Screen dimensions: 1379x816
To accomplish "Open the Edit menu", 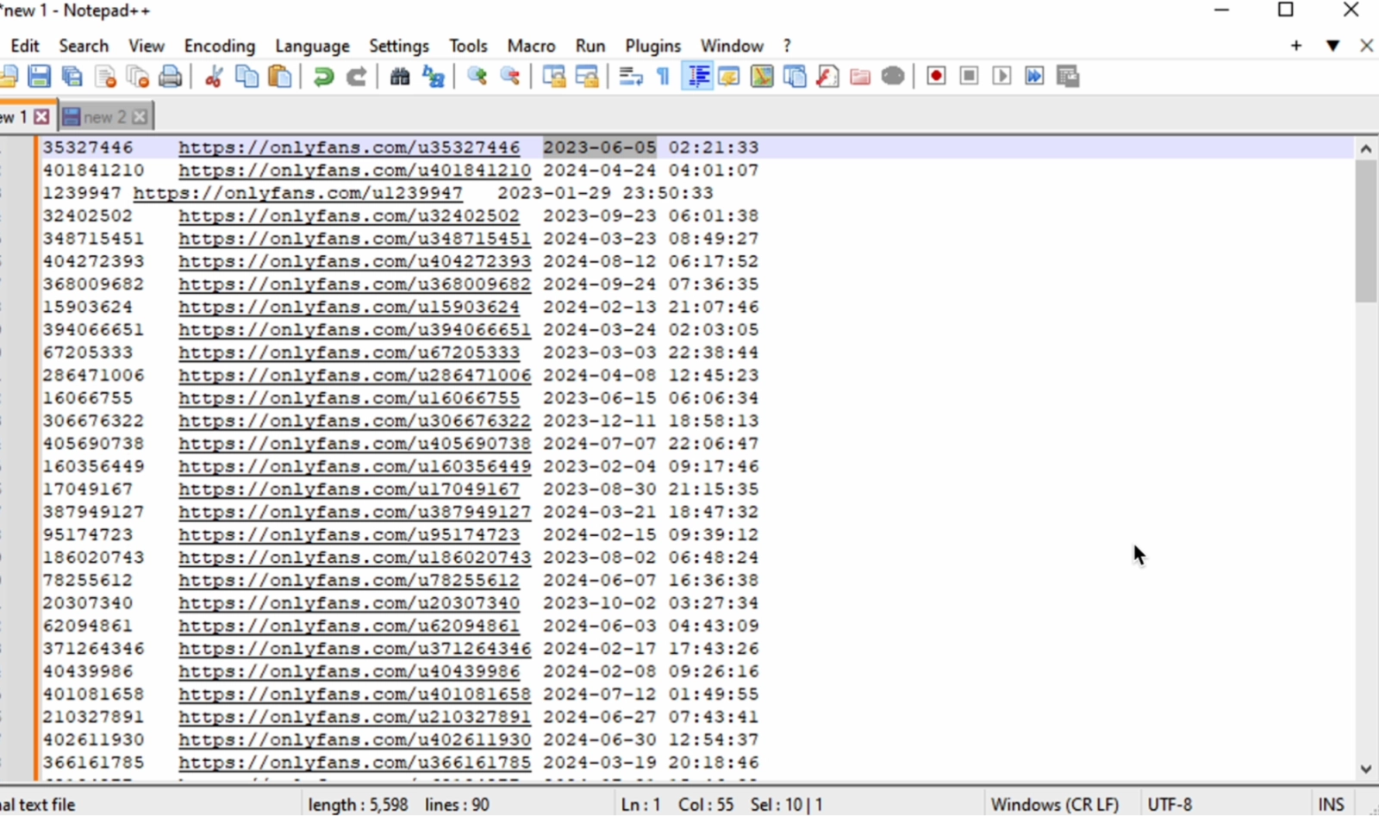I will coord(25,46).
